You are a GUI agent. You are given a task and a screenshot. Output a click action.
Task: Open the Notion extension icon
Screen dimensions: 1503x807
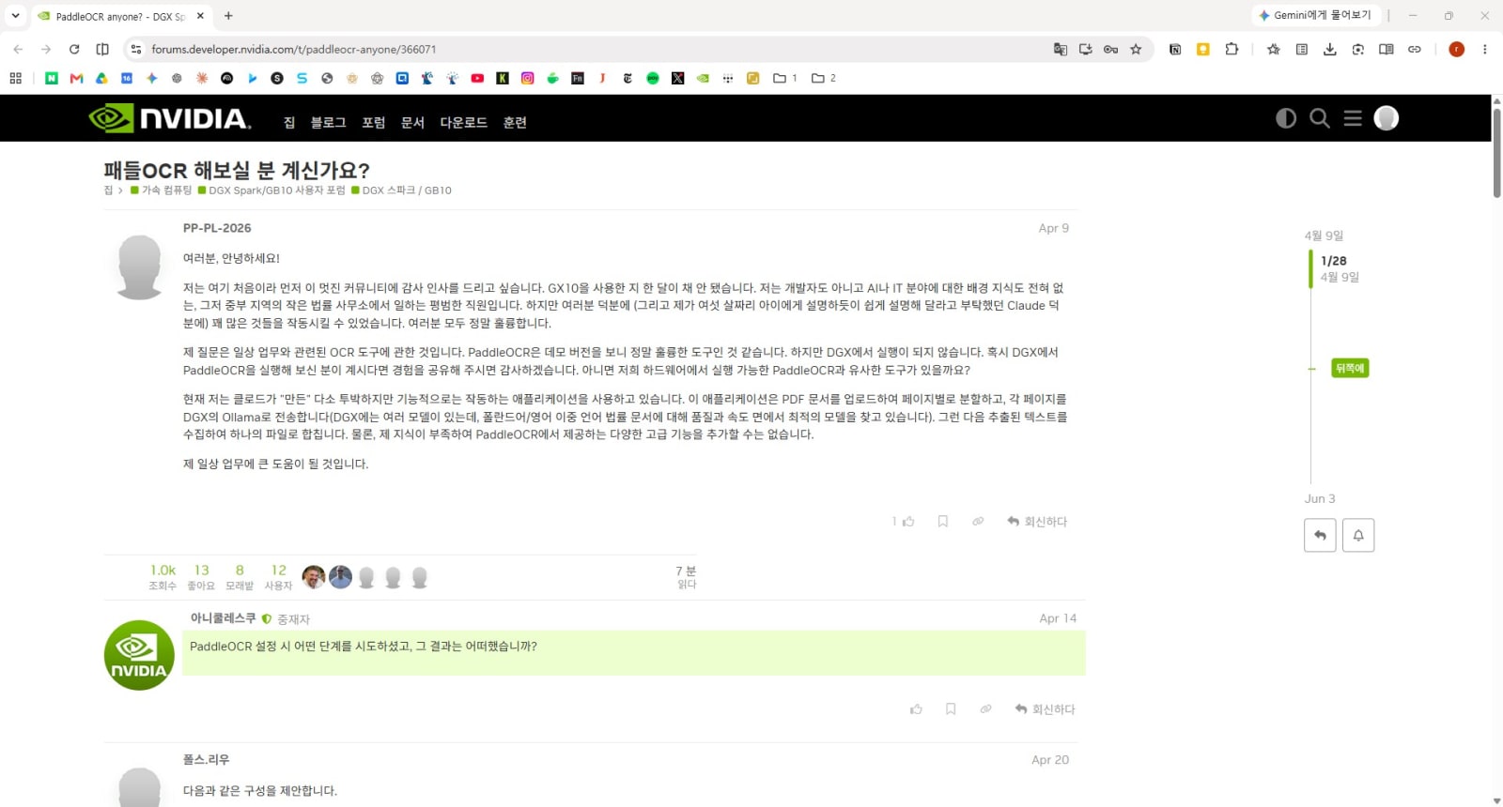point(1175,49)
